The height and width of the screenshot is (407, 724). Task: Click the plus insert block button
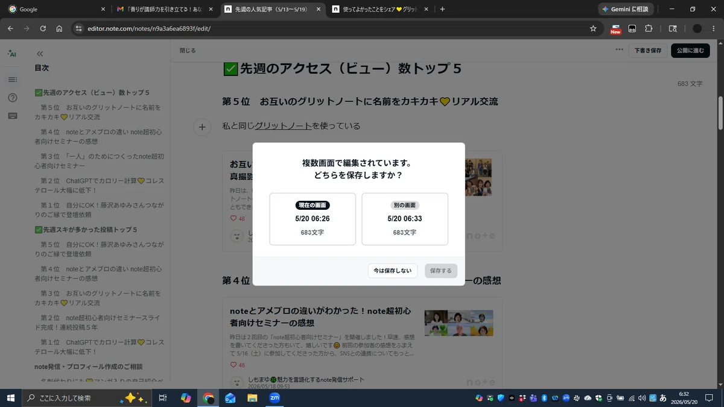202,127
